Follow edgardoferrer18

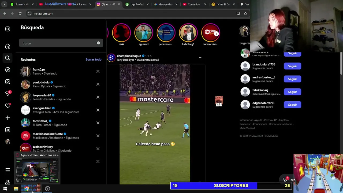(292, 105)
